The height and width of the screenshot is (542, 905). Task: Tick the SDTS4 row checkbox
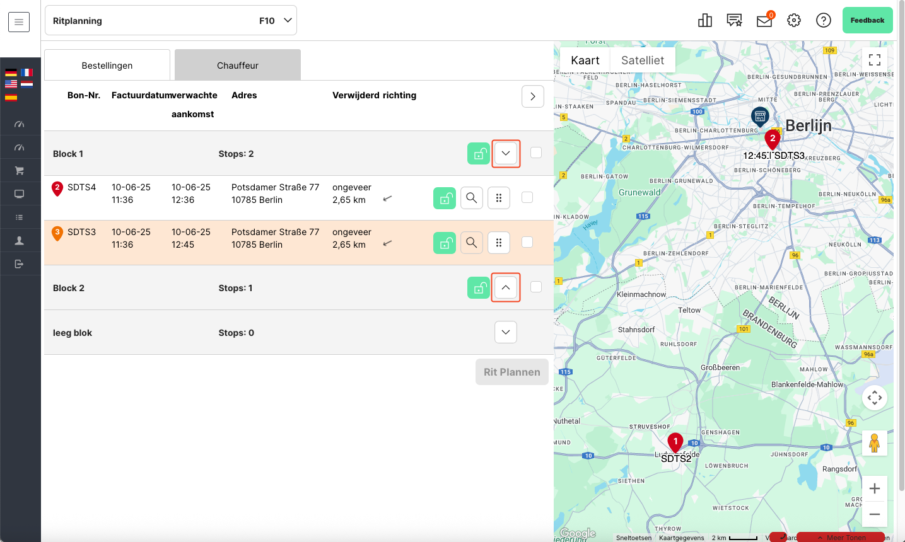tap(527, 197)
